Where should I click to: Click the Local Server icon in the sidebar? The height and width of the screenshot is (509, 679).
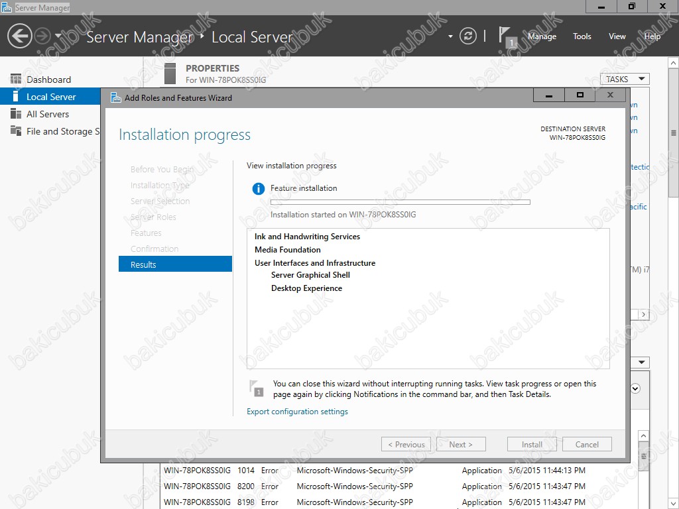16,97
